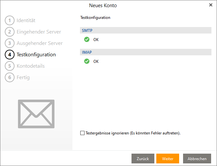
Task: Click the OK status text under SMTP
Action: pyautogui.click(x=96, y=40)
